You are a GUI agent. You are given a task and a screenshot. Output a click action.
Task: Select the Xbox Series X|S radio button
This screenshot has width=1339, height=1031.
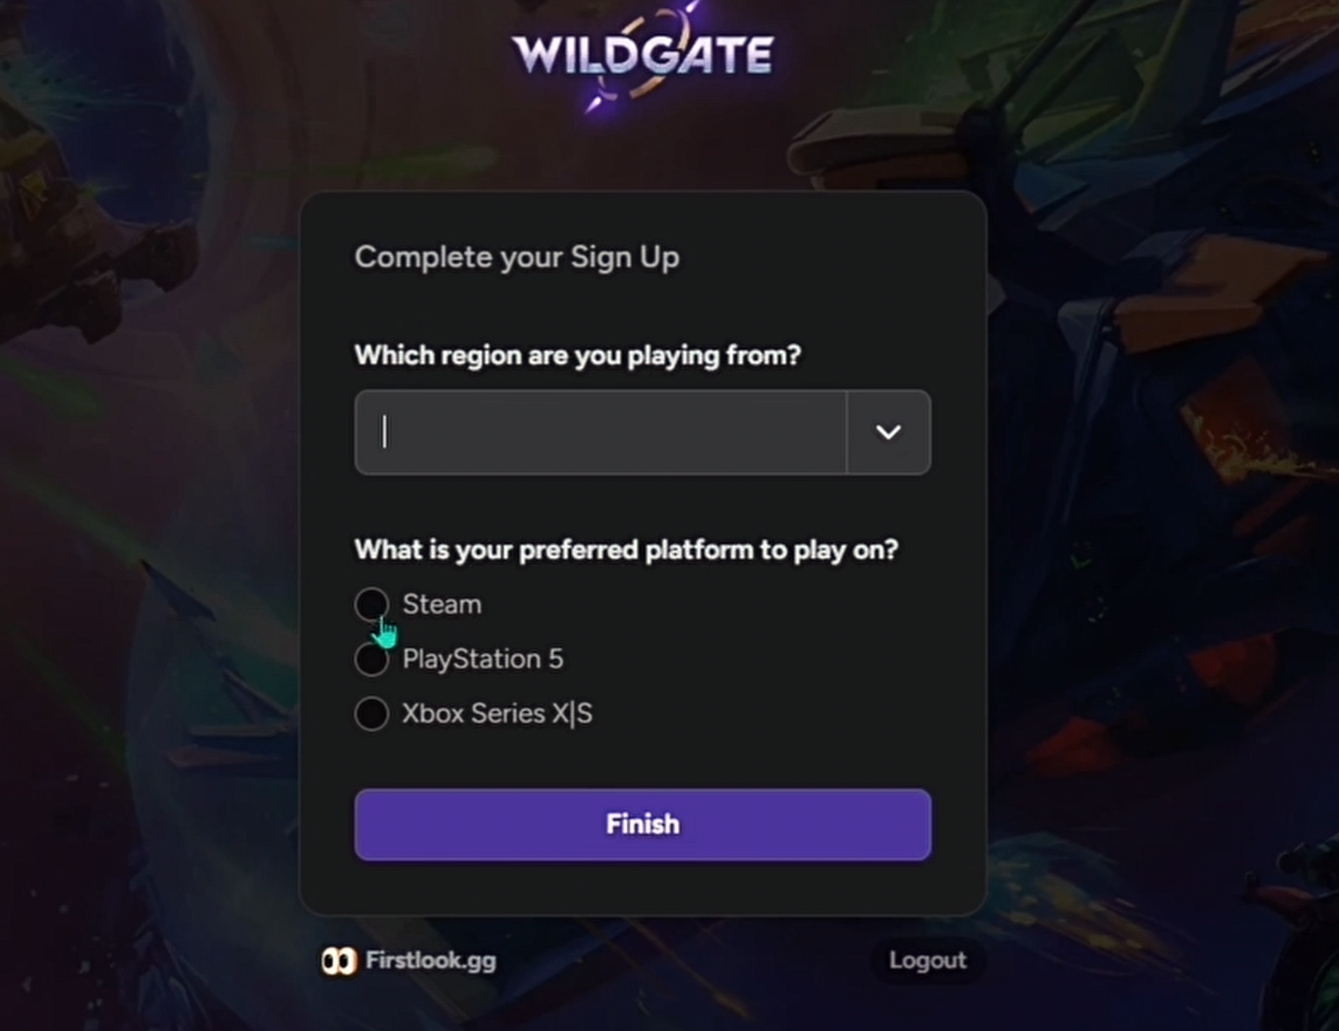(x=372, y=714)
